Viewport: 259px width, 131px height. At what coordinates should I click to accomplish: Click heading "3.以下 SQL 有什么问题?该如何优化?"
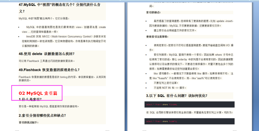pos(177,96)
